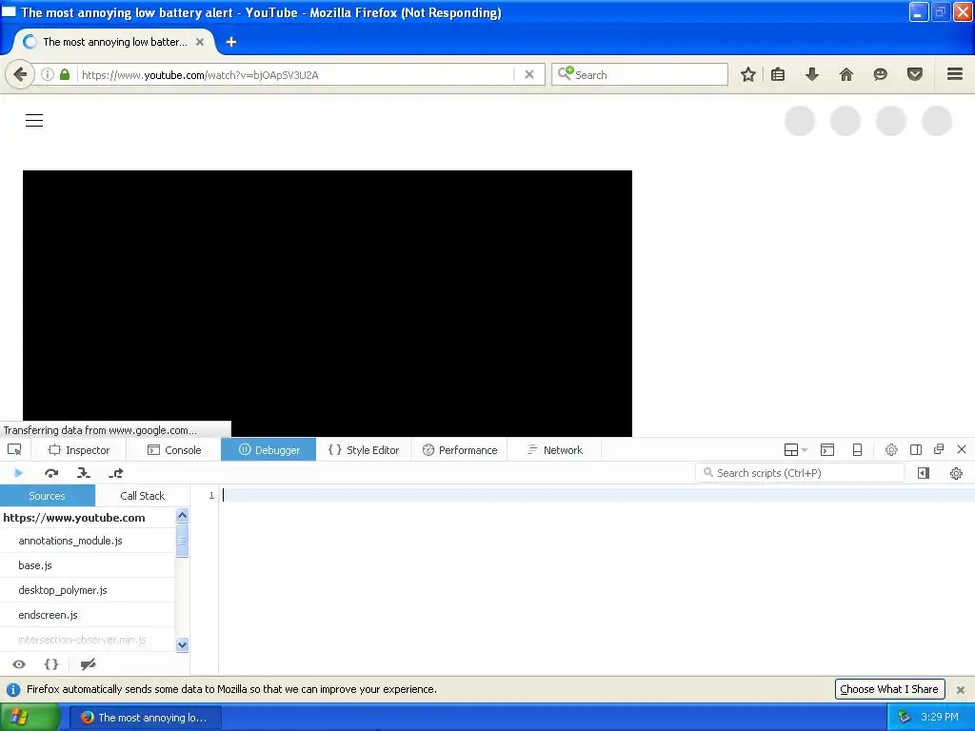Switch to the Console tab
This screenshot has width=975, height=731.
[x=174, y=450]
